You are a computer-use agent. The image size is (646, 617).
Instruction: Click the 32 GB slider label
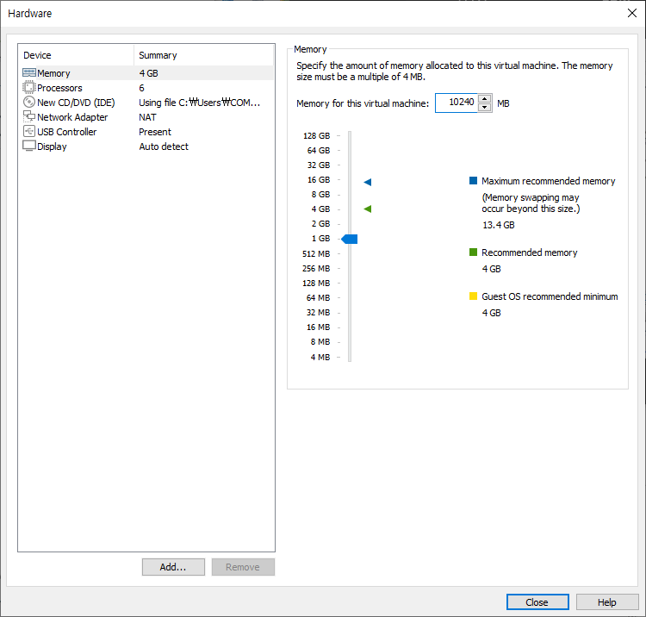coord(319,165)
